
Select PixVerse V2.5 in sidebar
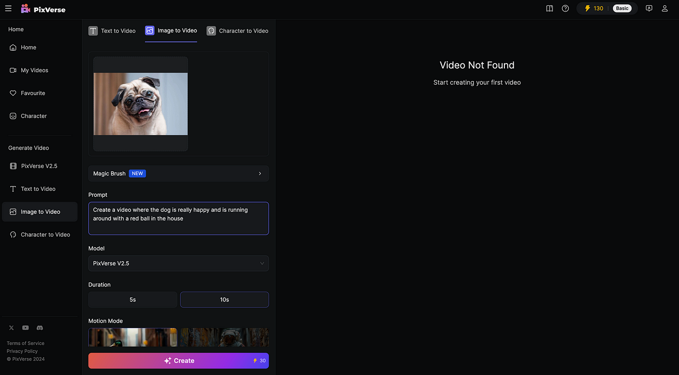(39, 166)
